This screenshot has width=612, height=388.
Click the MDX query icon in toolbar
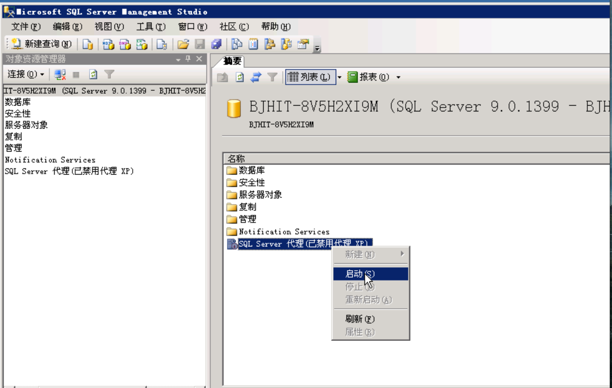[108, 44]
